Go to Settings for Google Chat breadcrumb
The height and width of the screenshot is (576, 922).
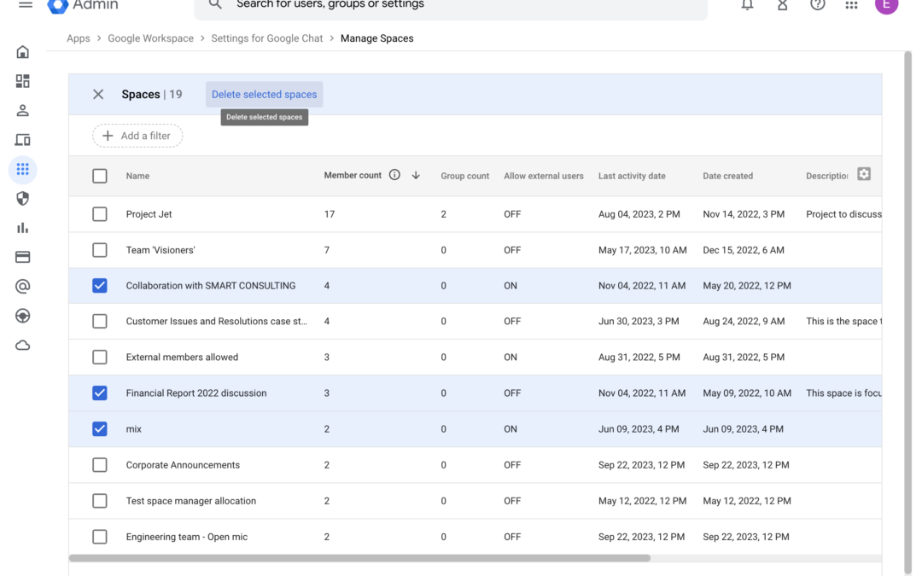click(267, 38)
